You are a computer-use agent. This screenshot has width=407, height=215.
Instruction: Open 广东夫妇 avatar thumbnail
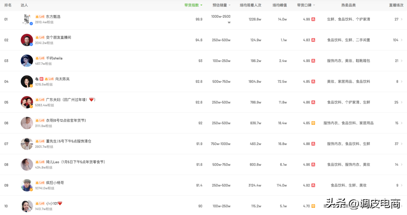[x=27, y=102]
